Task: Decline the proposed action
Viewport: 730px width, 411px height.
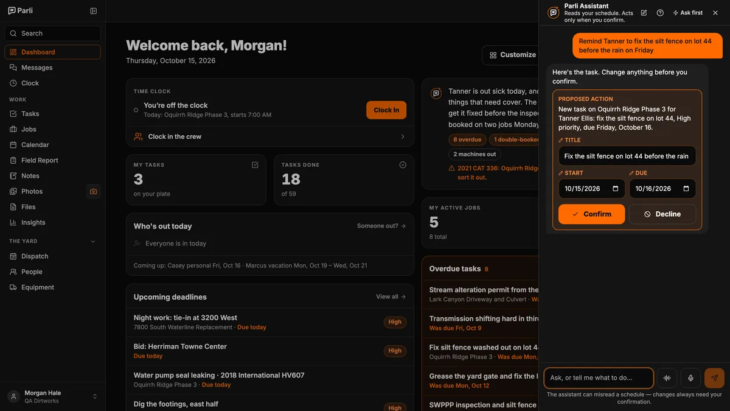Action: coord(662,214)
